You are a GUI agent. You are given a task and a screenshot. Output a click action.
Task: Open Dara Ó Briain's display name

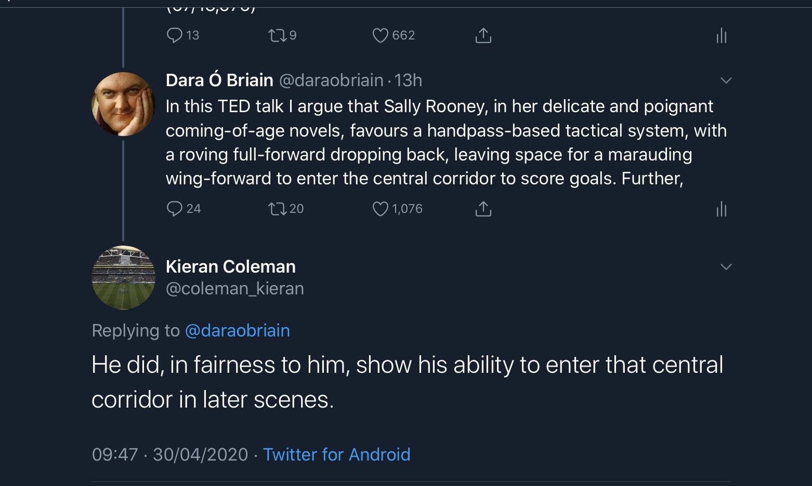pyautogui.click(x=219, y=80)
